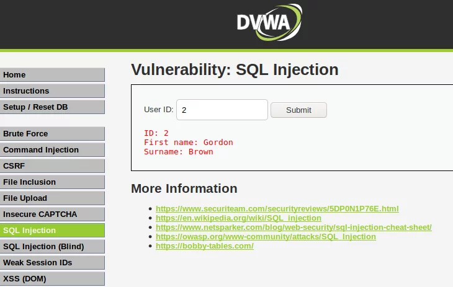Open SQL Injection (Blind) page

point(52,247)
